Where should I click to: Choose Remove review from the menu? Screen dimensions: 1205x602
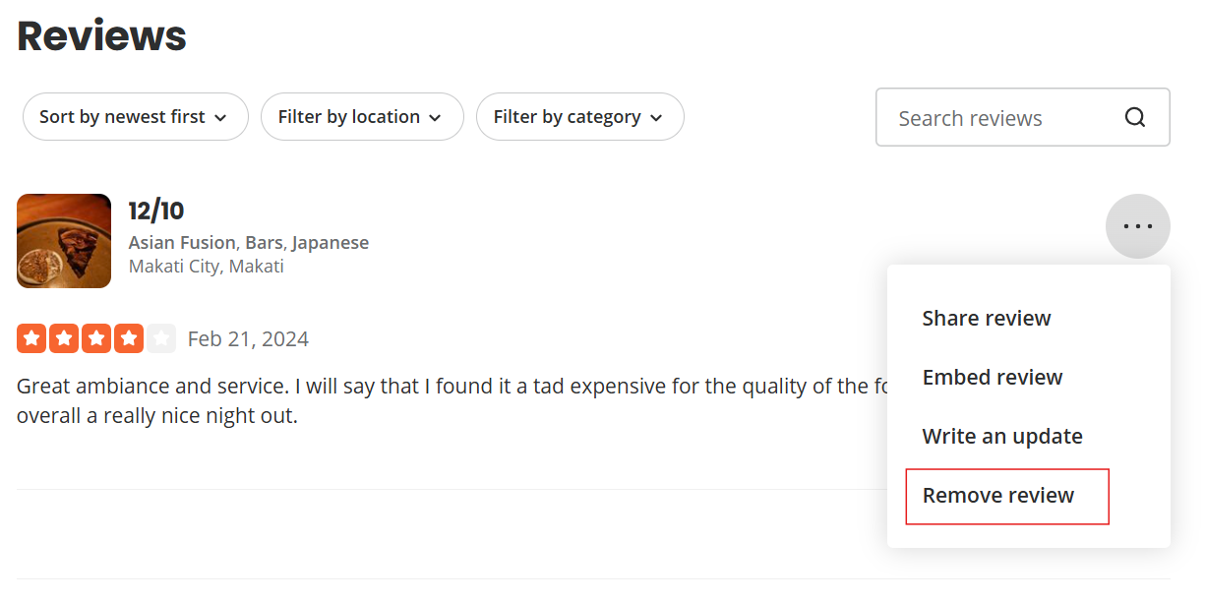point(998,496)
